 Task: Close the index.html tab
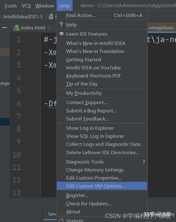[x=49, y=28]
